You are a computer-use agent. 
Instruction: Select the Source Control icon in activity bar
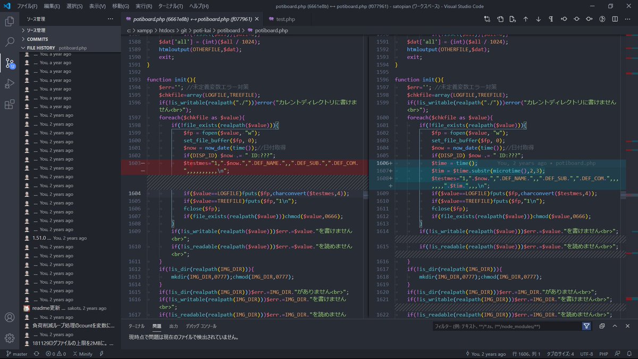pos(9,64)
